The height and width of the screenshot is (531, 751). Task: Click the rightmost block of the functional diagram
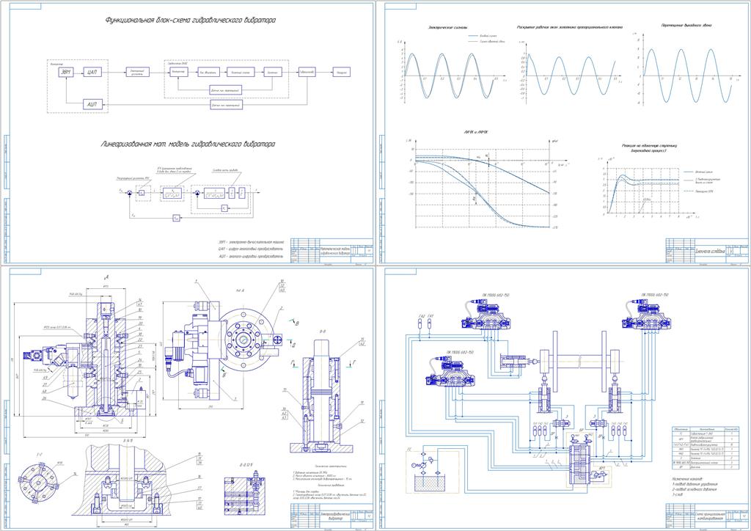point(342,72)
